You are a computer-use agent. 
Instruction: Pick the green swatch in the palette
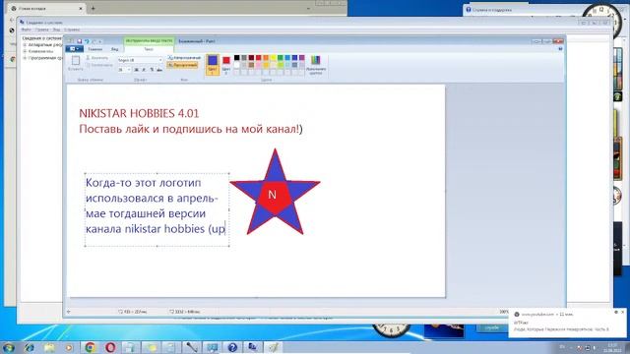[280, 58]
